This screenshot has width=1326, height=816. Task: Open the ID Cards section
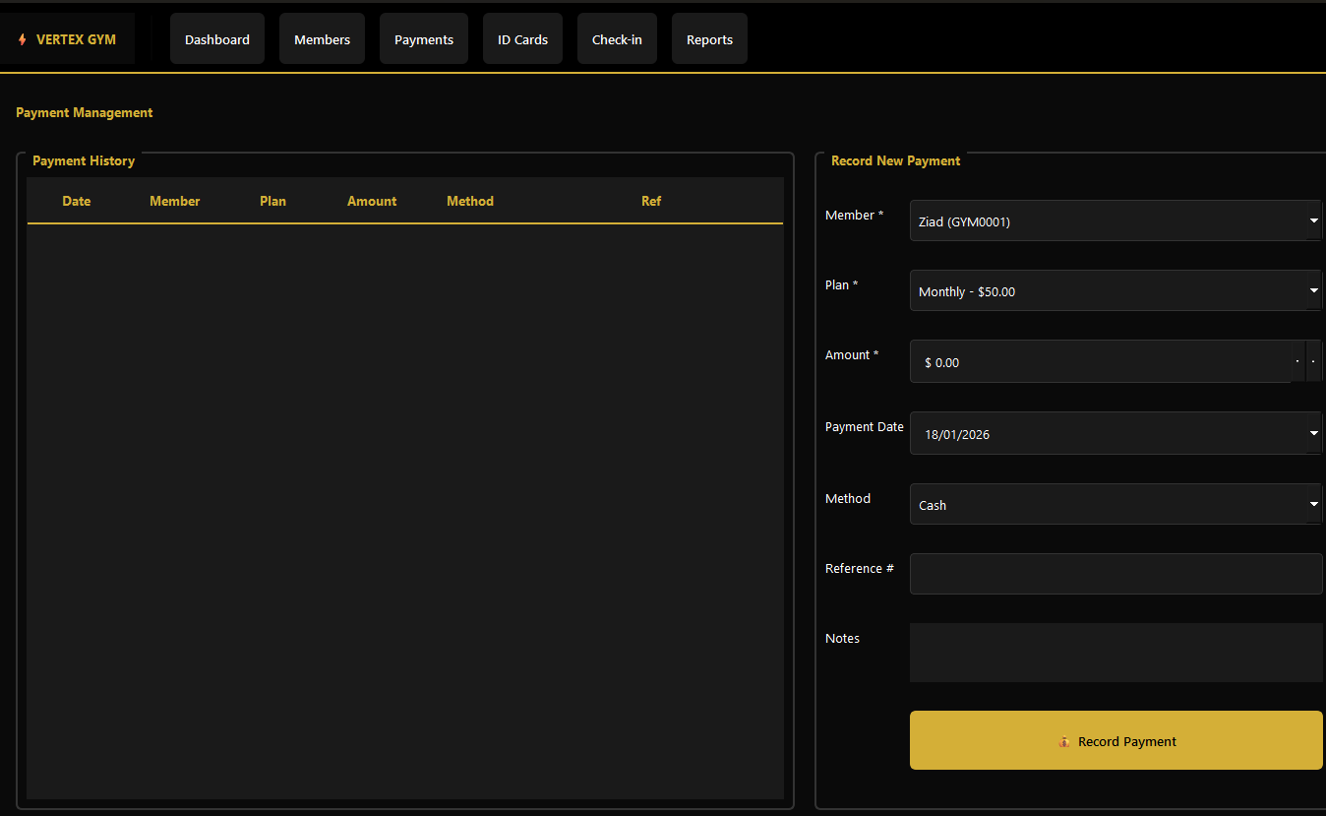click(x=522, y=38)
